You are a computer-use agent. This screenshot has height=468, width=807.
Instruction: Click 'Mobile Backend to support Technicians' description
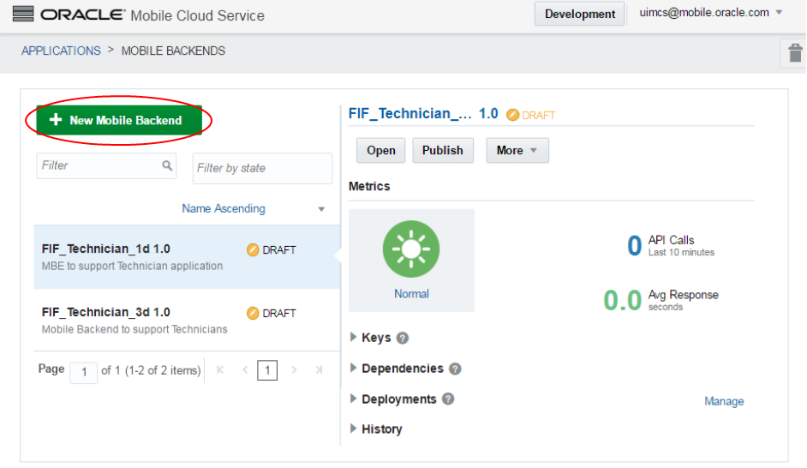(x=134, y=329)
